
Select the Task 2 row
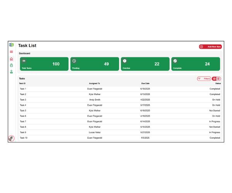[x=120, y=94]
